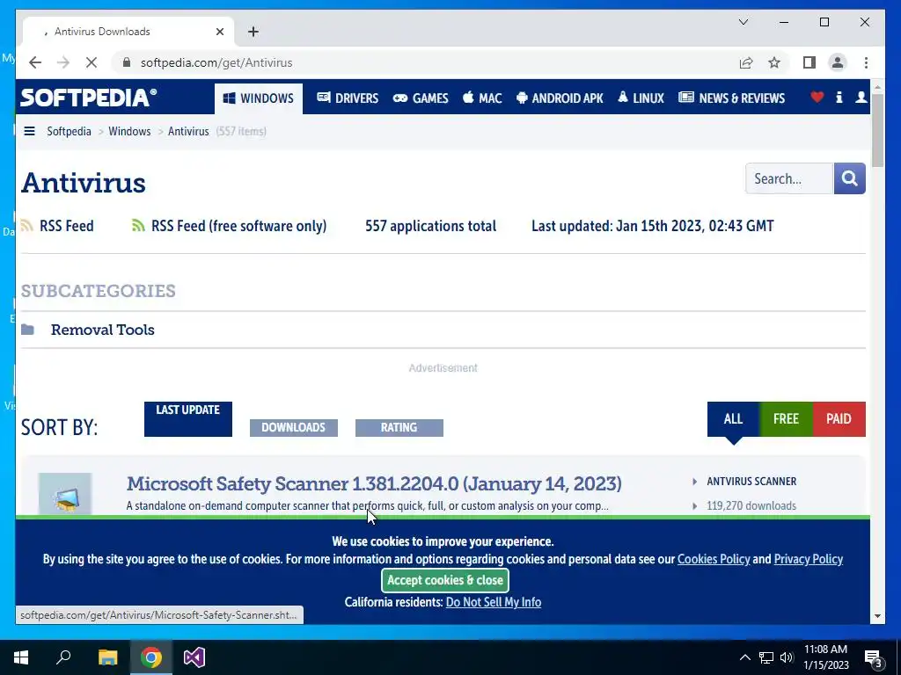The width and height of the screenshot is (901, 675).
Task: Submit search with the magnifier button
Action: pyautogui.click(x=849, y=178)
